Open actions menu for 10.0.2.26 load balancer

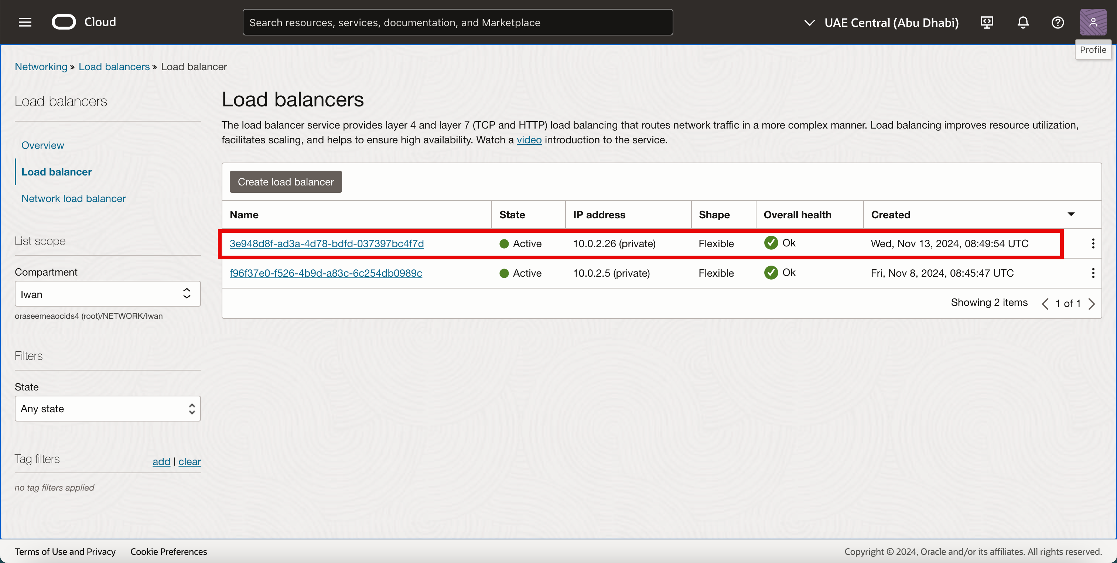(1093, 243)
